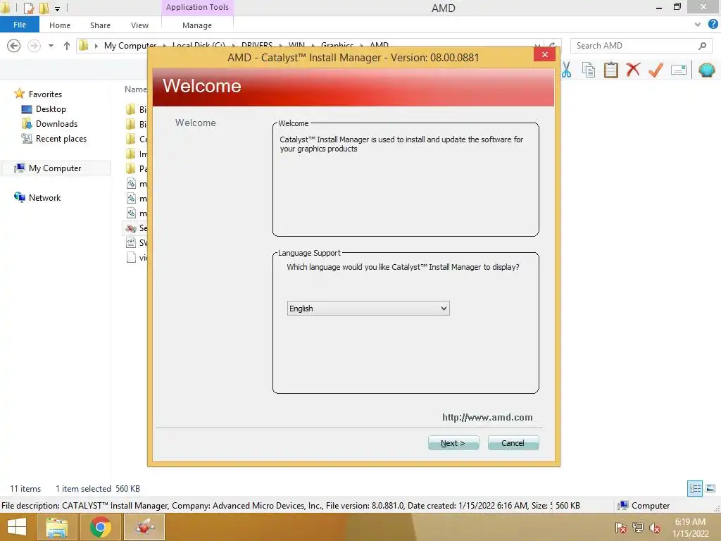Select the Catalyst installer taskbar icon
Viewport: 721px width, 541px height.
click(144, 527)
